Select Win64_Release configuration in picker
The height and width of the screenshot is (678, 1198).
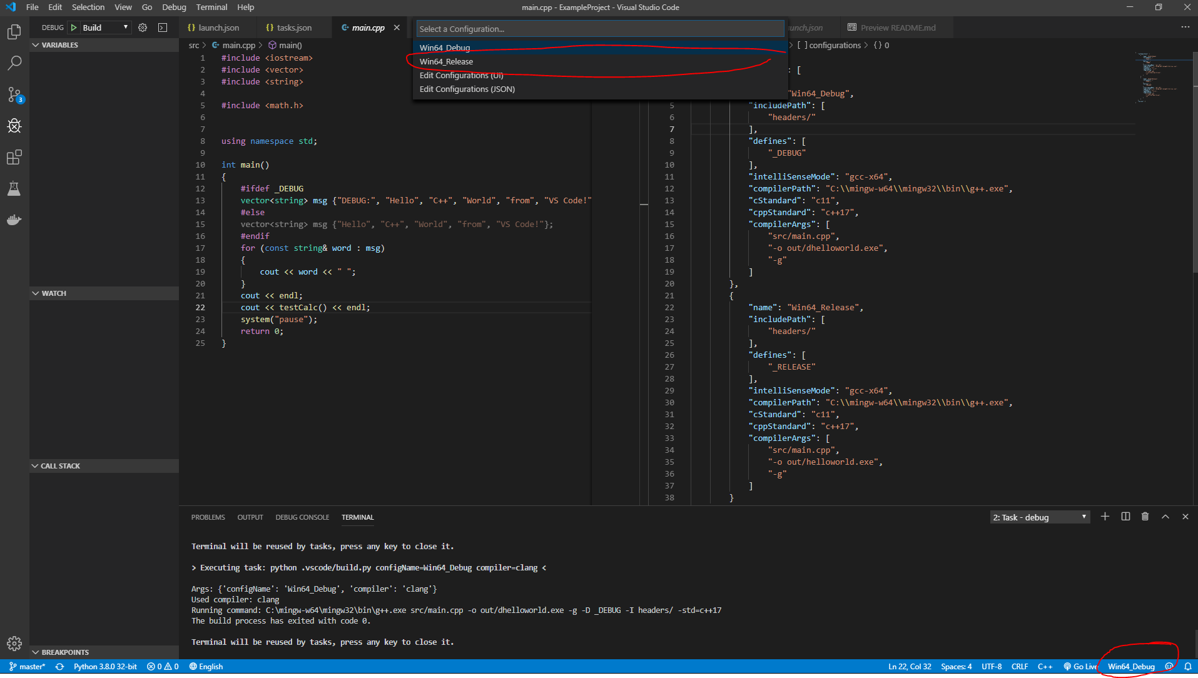pos(601,61)
